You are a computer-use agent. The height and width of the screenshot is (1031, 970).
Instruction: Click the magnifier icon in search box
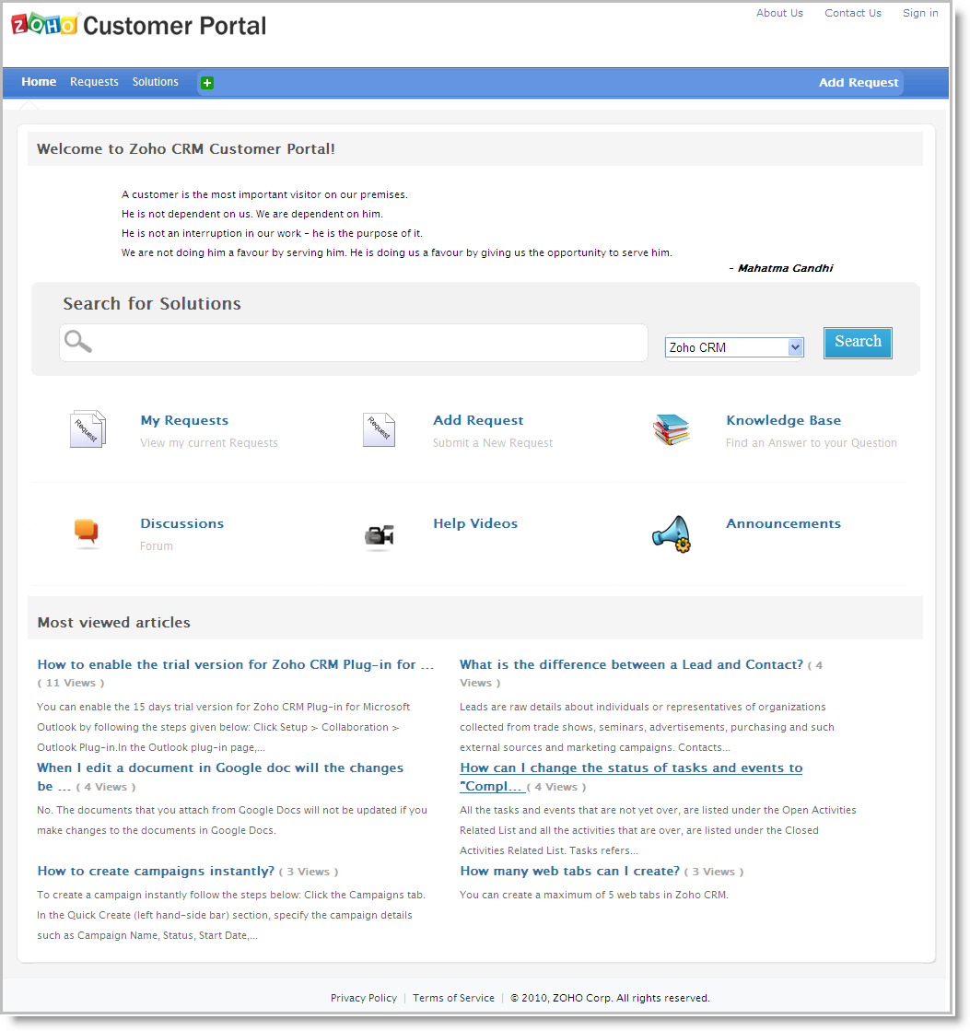(x=78, y=341)
